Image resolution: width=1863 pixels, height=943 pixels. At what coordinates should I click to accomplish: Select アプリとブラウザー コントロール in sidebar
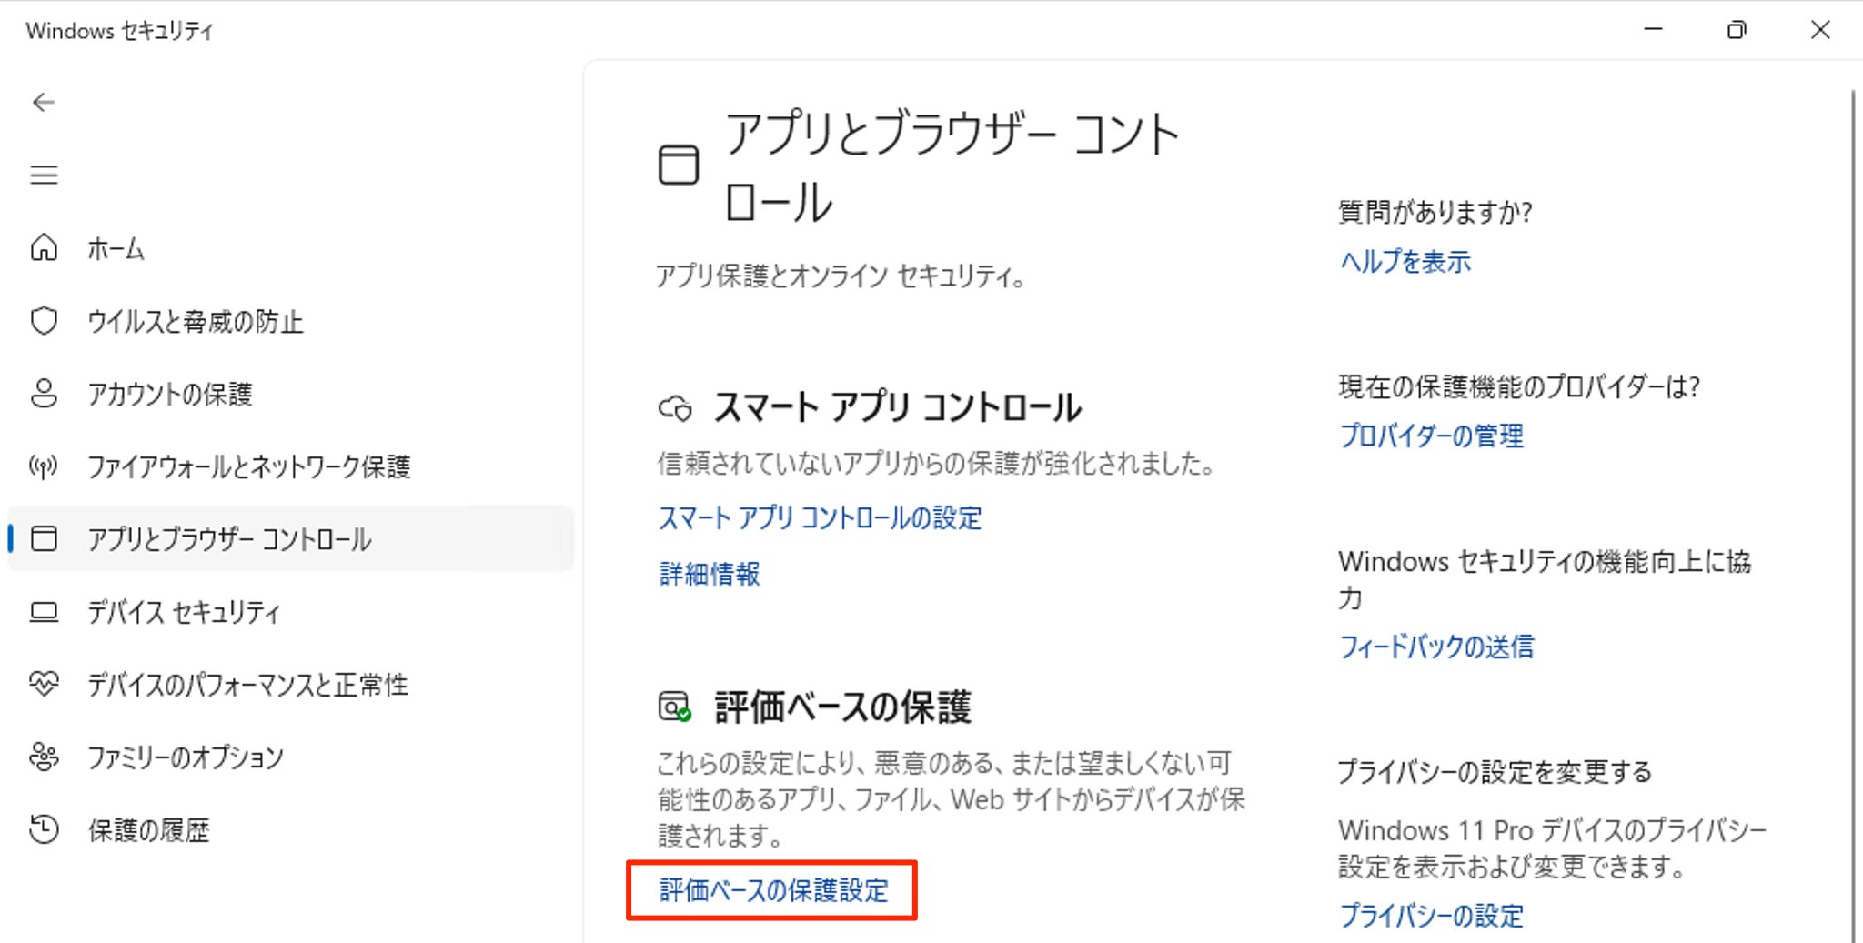229,539
